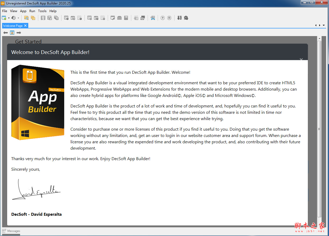The image size is (329, 236).
Task: Click the debug bug icon
Action: pos(186,18)
